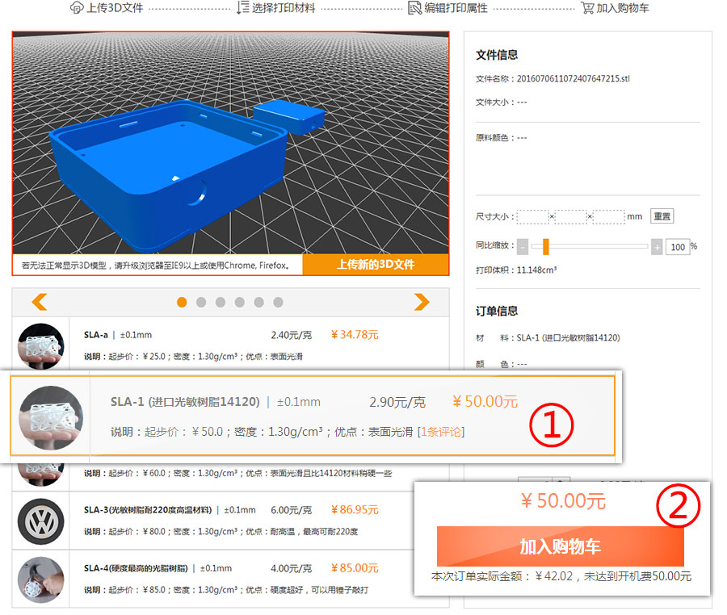Click the upload 3D file cloud icon
The width and height of the screenshot is (727, 615).
coord(77,8)
